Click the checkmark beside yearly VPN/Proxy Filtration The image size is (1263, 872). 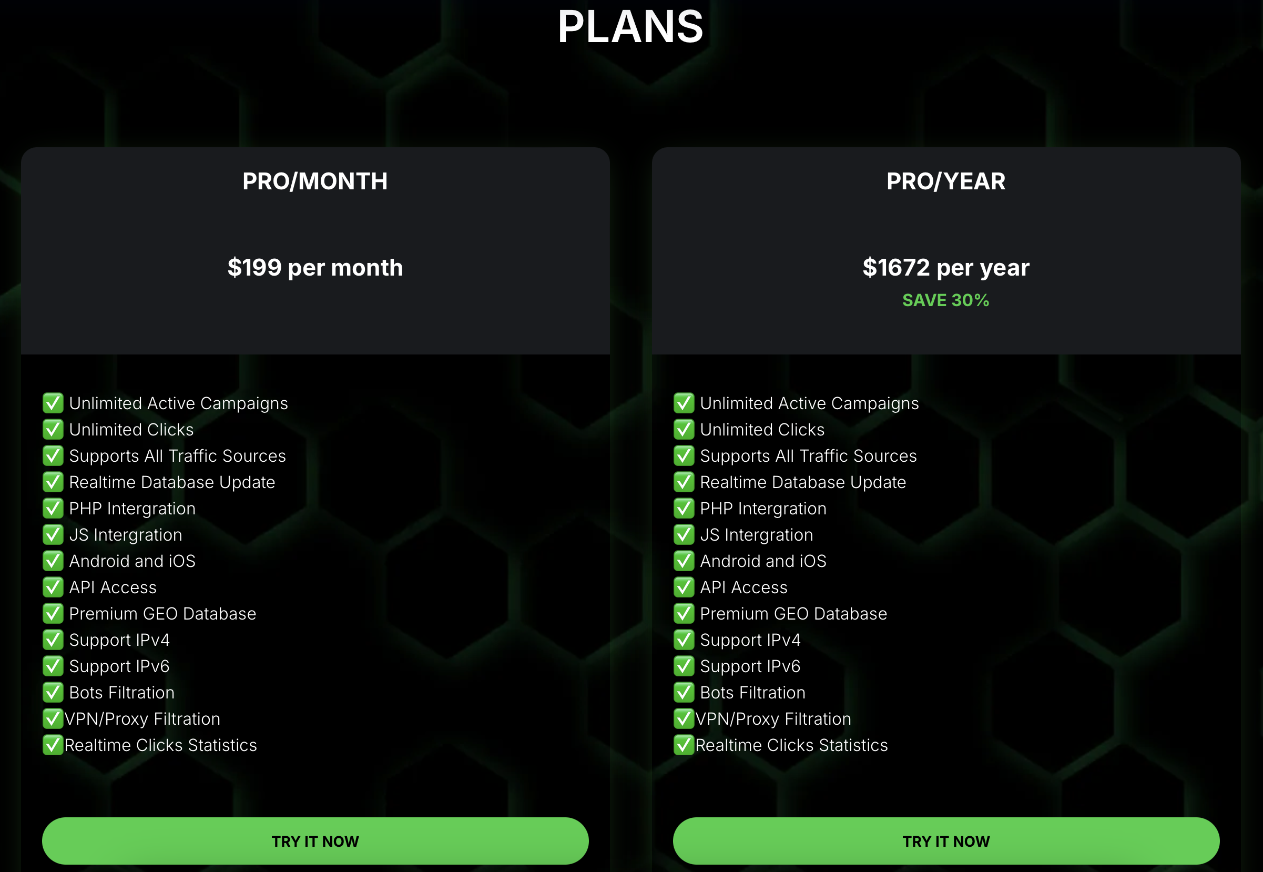pyautogui.click(x=684, y=718)
